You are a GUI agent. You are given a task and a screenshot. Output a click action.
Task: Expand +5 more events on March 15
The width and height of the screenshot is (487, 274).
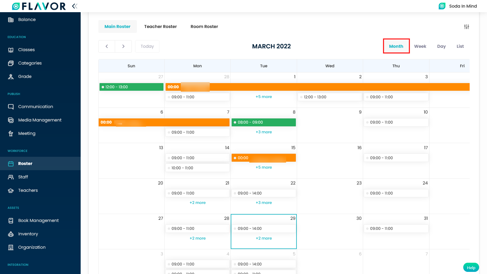(264, 167)
